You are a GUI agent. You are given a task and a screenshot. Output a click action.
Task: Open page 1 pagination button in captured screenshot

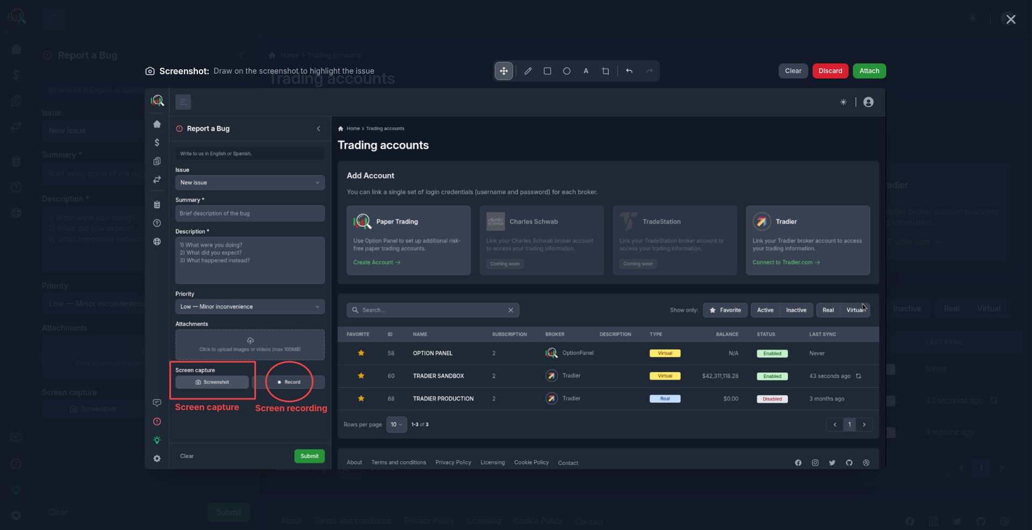click(850, 425)
